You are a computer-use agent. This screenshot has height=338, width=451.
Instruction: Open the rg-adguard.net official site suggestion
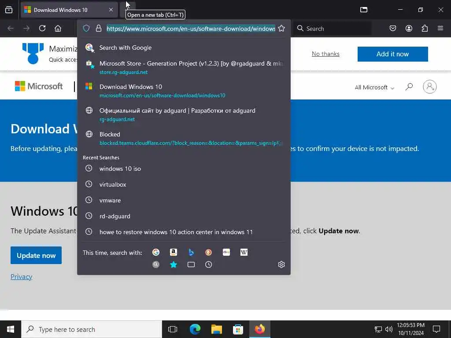pos(184,114)
